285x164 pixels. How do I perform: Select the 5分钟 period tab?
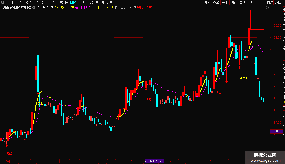click(29, 2)
